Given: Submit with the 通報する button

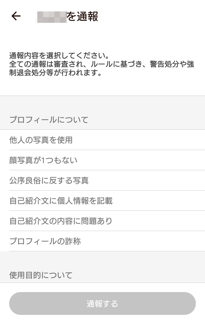Looking at the screenshot, I should pyautogui.click(x=102, y=303).
